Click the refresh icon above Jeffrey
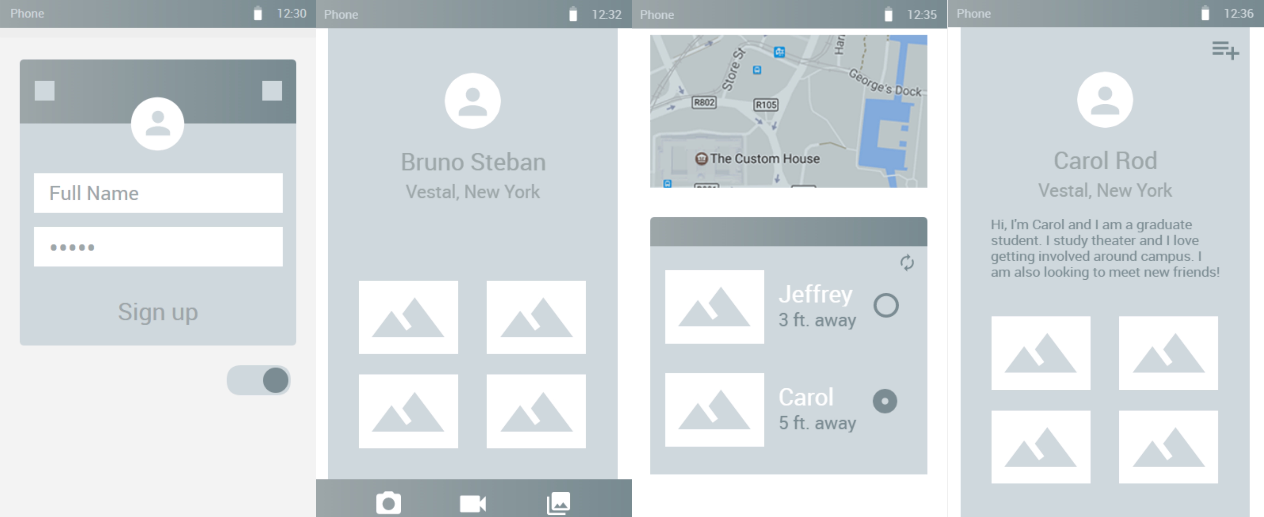This screenshot has width=1264, height=517. click(907, 263)
